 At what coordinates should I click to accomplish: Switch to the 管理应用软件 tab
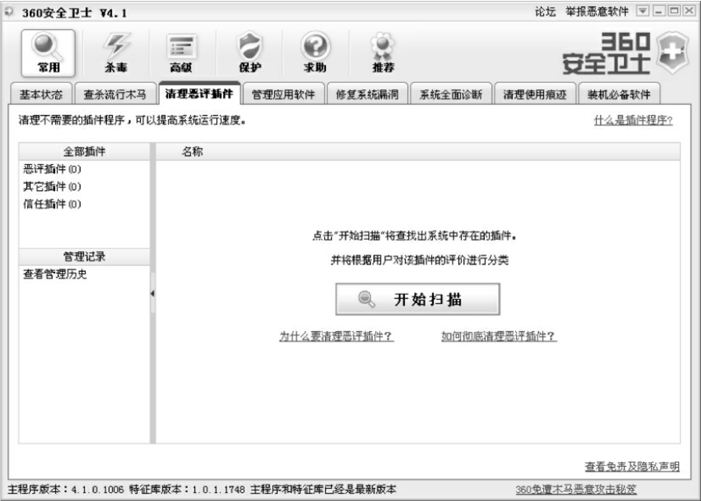point(283,94)
